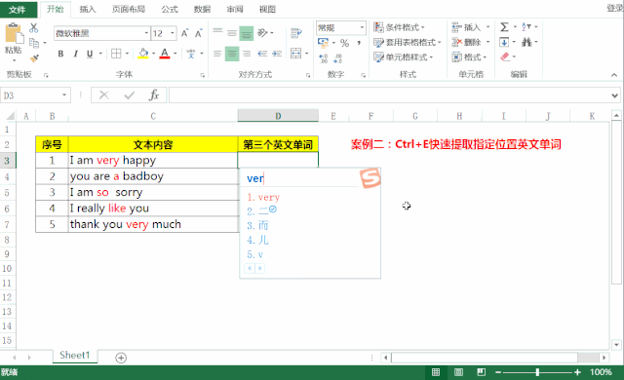624x380 pixels.
Task: Toggle italic formatting
Action: coord(75,54)
